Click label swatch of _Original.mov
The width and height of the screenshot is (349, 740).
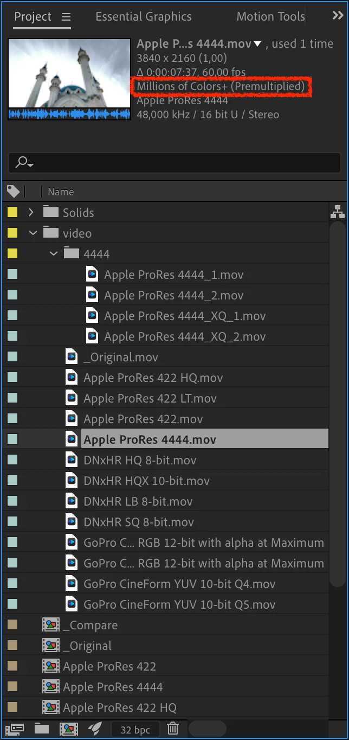point(12,357)
